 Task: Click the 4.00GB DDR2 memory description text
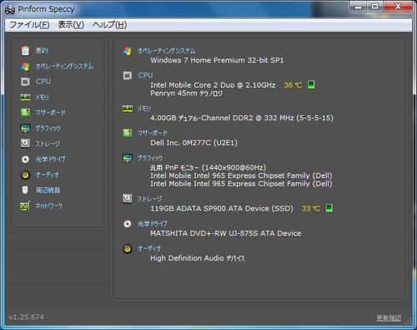point(242,118)
